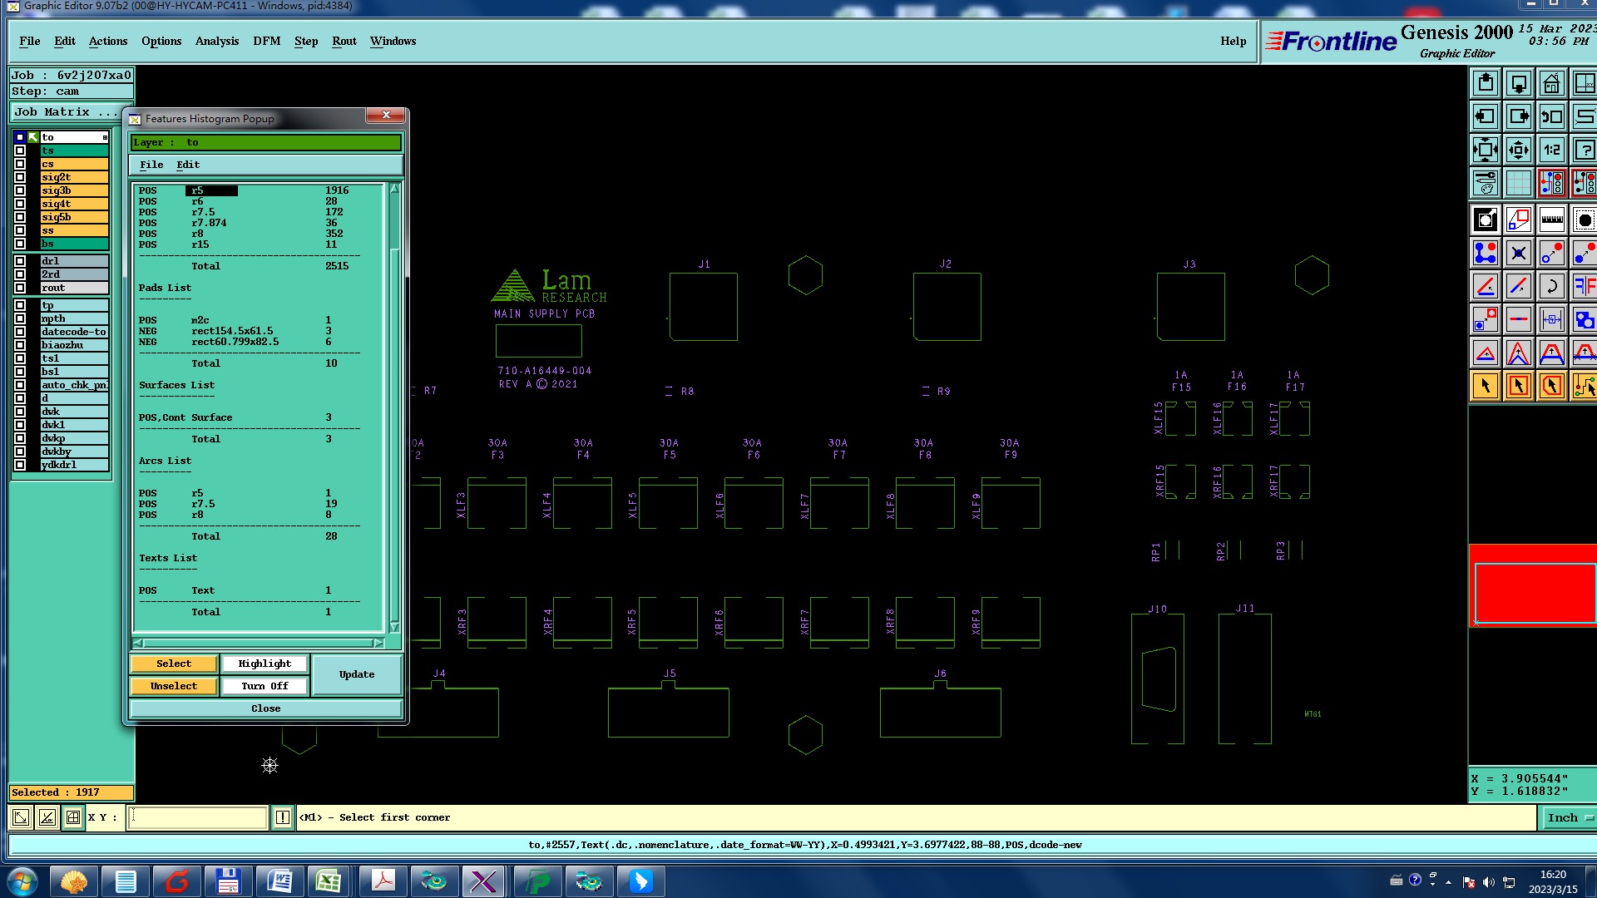Select the ruler measurement tool
The width and height of the screenshot is (1597, 898).
[x=1551, y=220]
